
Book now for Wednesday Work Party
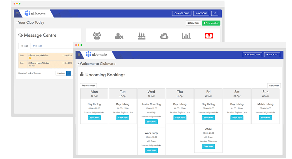[x=151, y=151]
